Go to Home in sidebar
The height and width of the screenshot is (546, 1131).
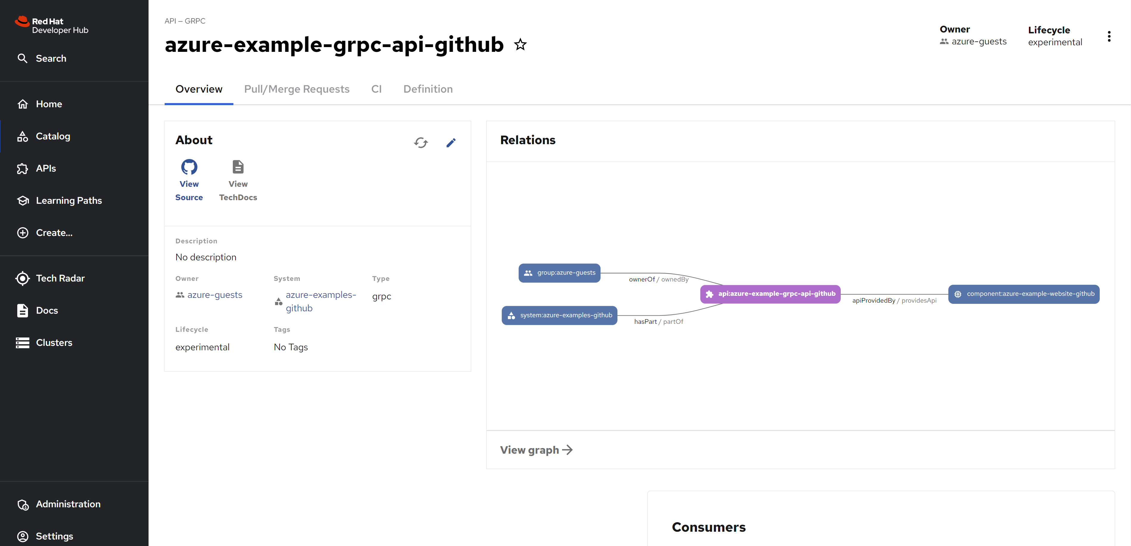[x=49, y=104]
